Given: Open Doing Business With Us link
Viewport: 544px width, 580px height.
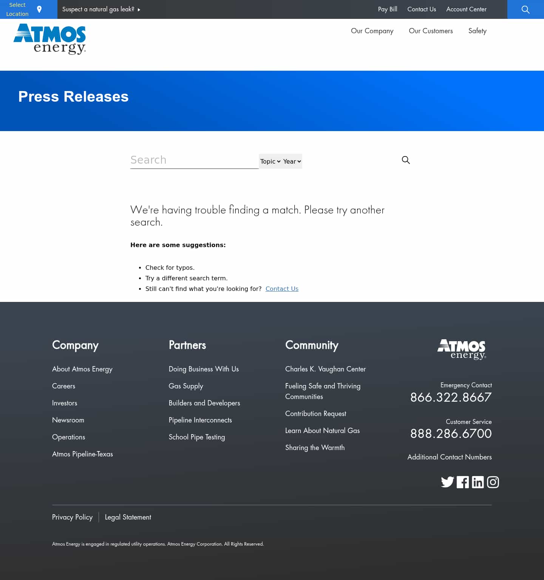Looking at the screenshot, I should [204, 369].
